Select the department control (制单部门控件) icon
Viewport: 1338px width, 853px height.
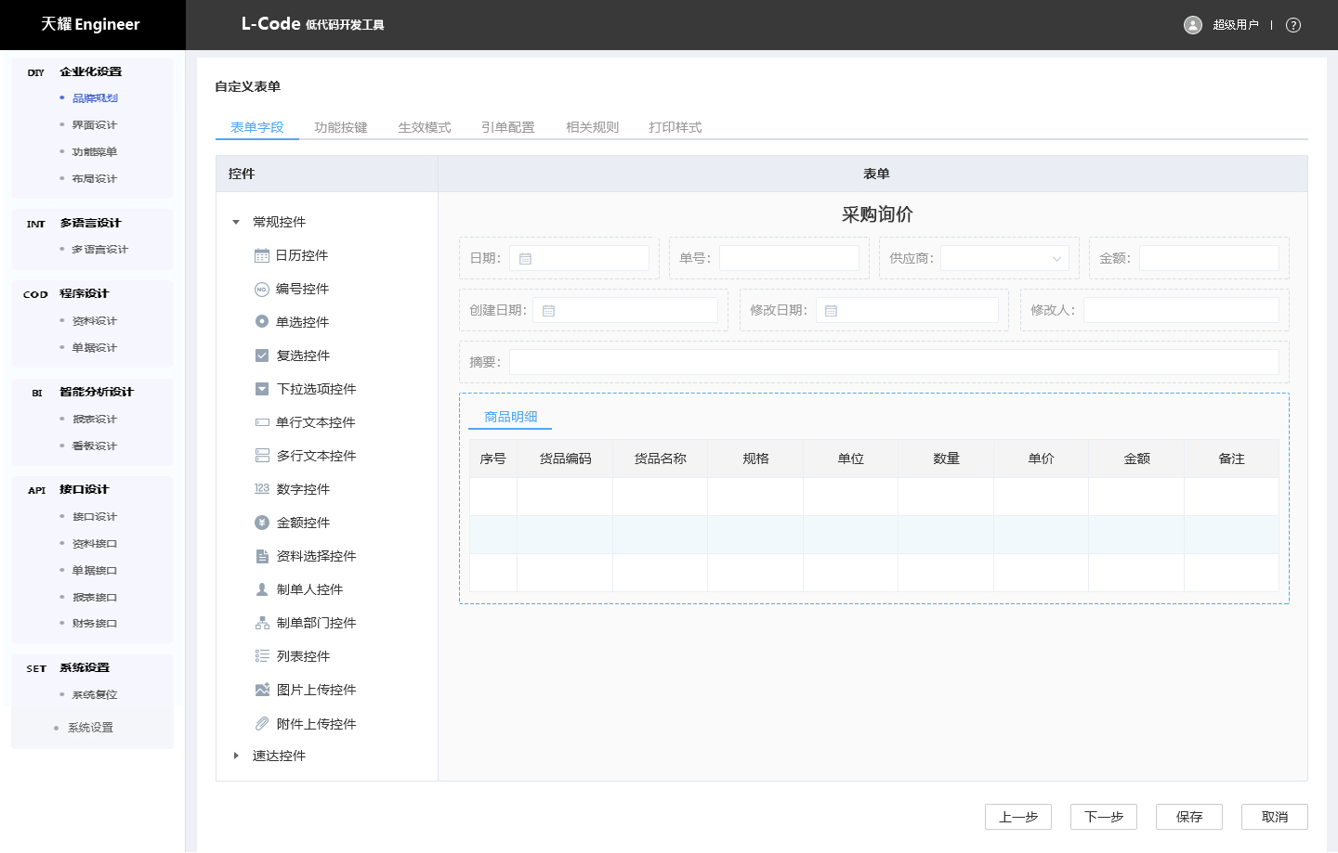tap(262, 623)
